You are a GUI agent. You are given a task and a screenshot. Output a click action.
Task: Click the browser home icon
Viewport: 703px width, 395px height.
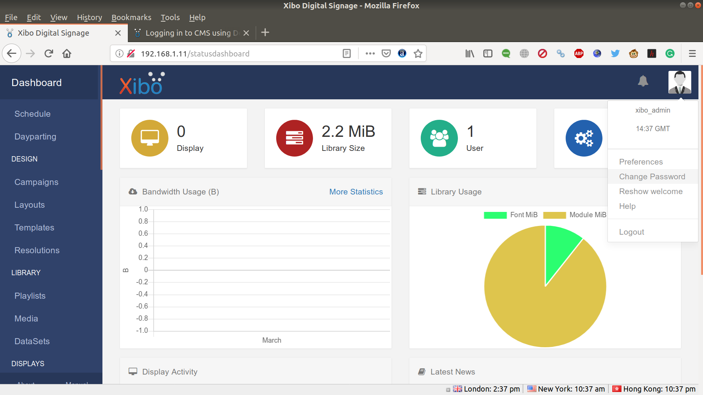click(67, 53)
